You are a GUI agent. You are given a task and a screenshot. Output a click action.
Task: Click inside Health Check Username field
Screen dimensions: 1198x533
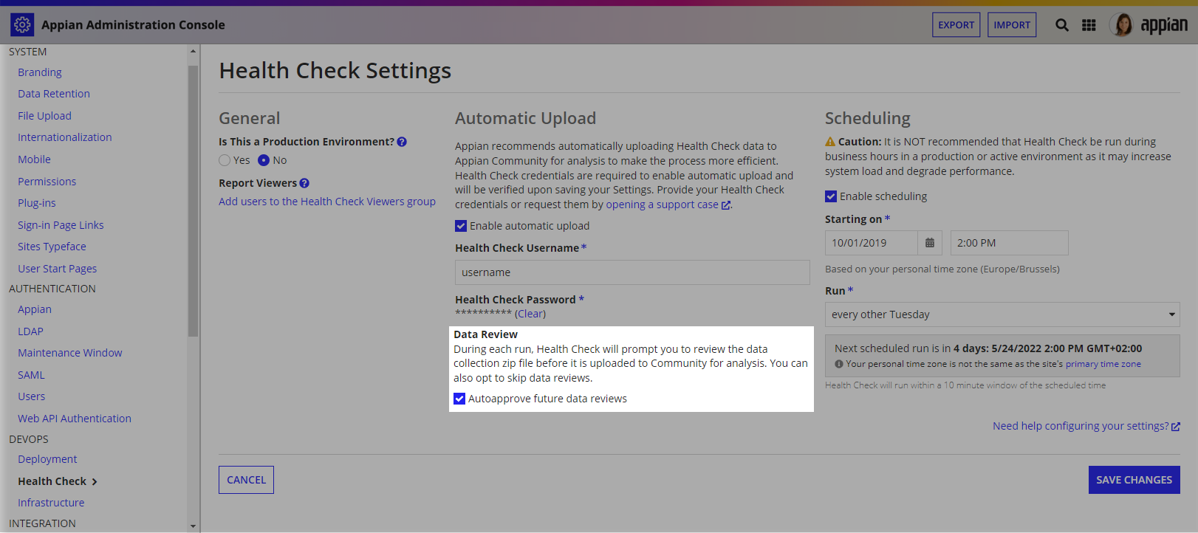tap(632, 272)
